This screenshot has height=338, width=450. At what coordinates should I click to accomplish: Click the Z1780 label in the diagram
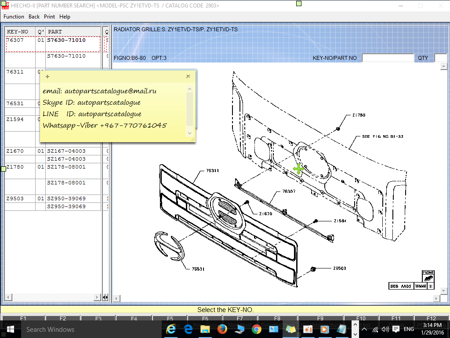[x=359, y=115]
